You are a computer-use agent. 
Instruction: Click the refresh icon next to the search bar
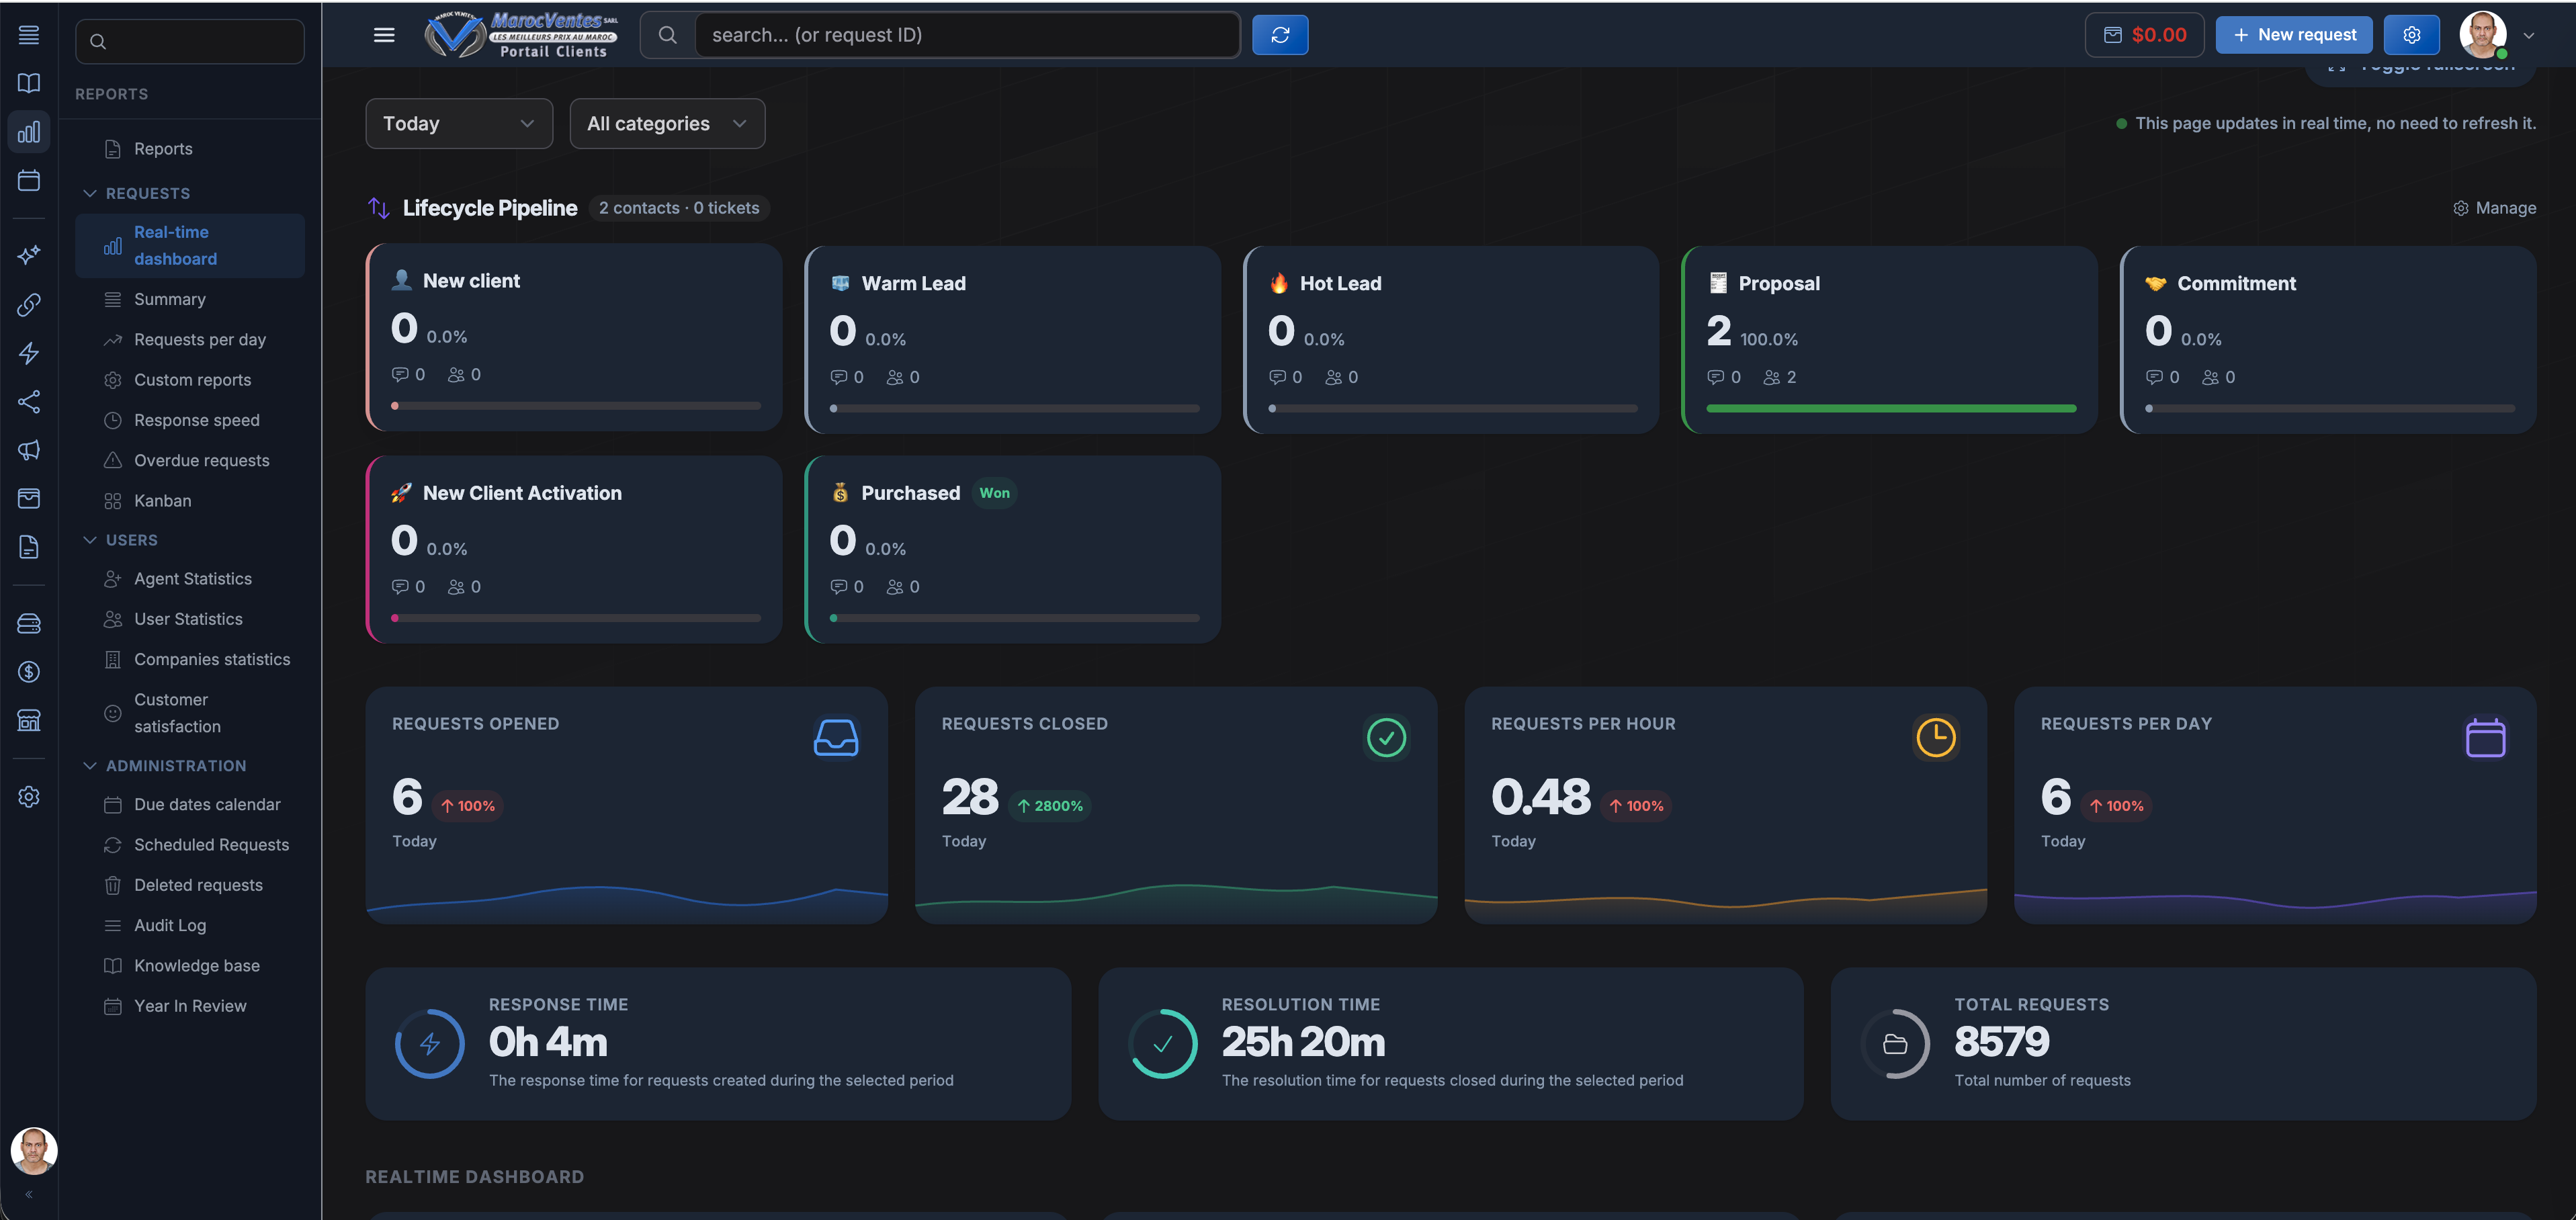[x=1280, y=34]
